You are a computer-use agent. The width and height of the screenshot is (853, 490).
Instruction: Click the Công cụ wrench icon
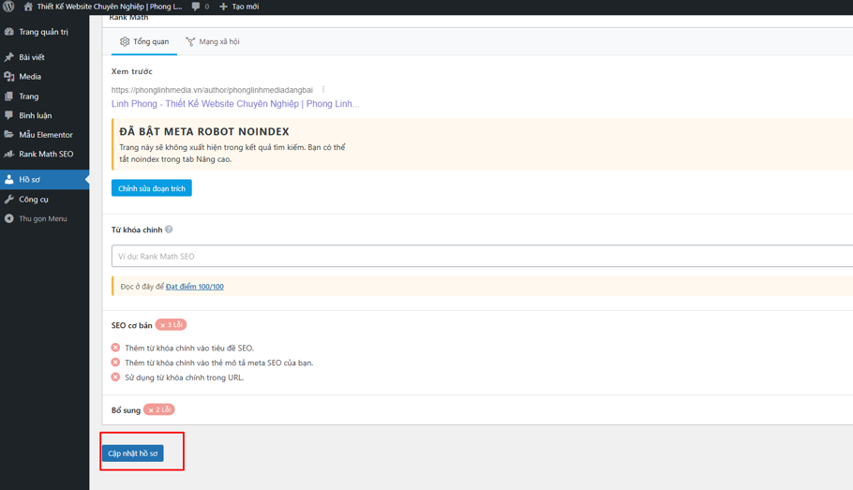tap(9, 199)
